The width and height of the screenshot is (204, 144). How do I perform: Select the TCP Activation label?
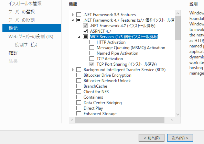(110, 59)
